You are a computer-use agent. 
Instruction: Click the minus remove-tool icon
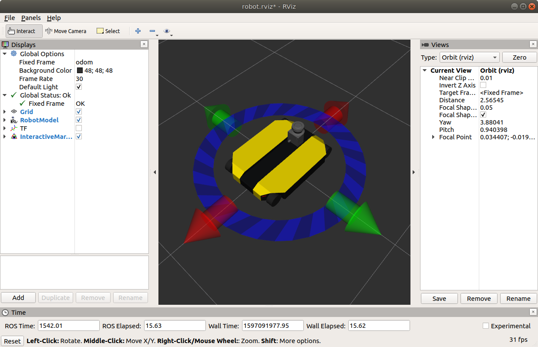point(152,31)
